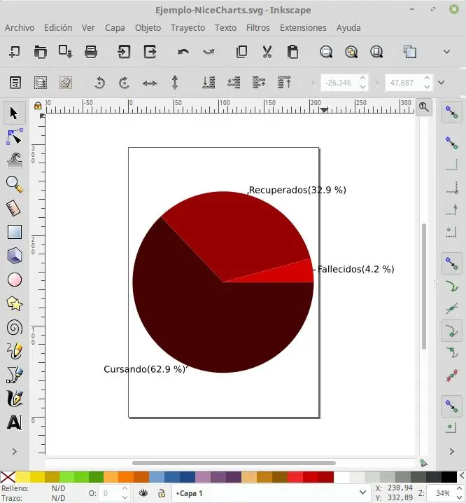
Task: Click the remove-color X swatch
Action: coord(8,477)
